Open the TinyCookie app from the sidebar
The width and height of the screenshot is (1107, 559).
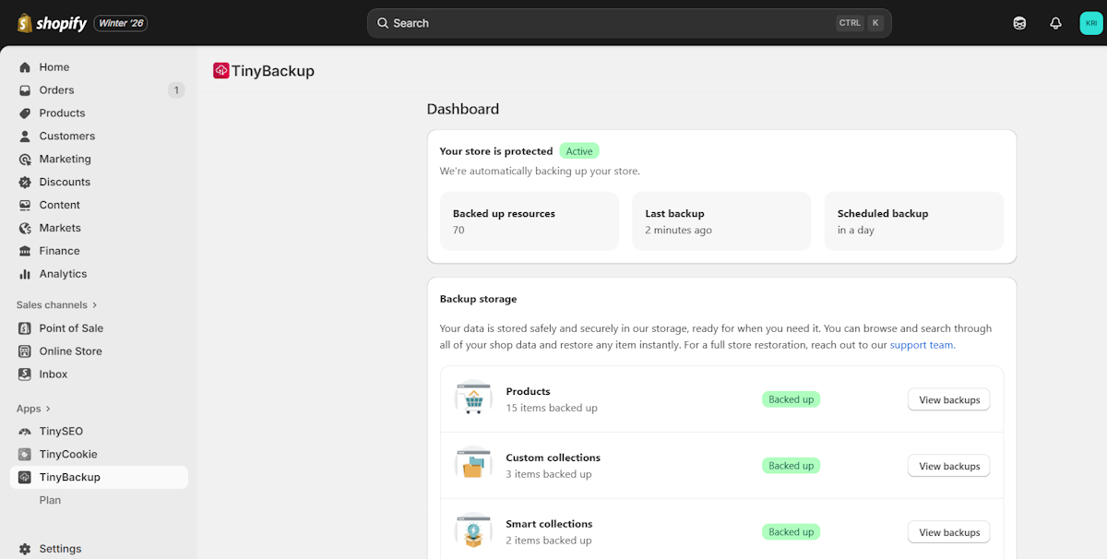69,454
